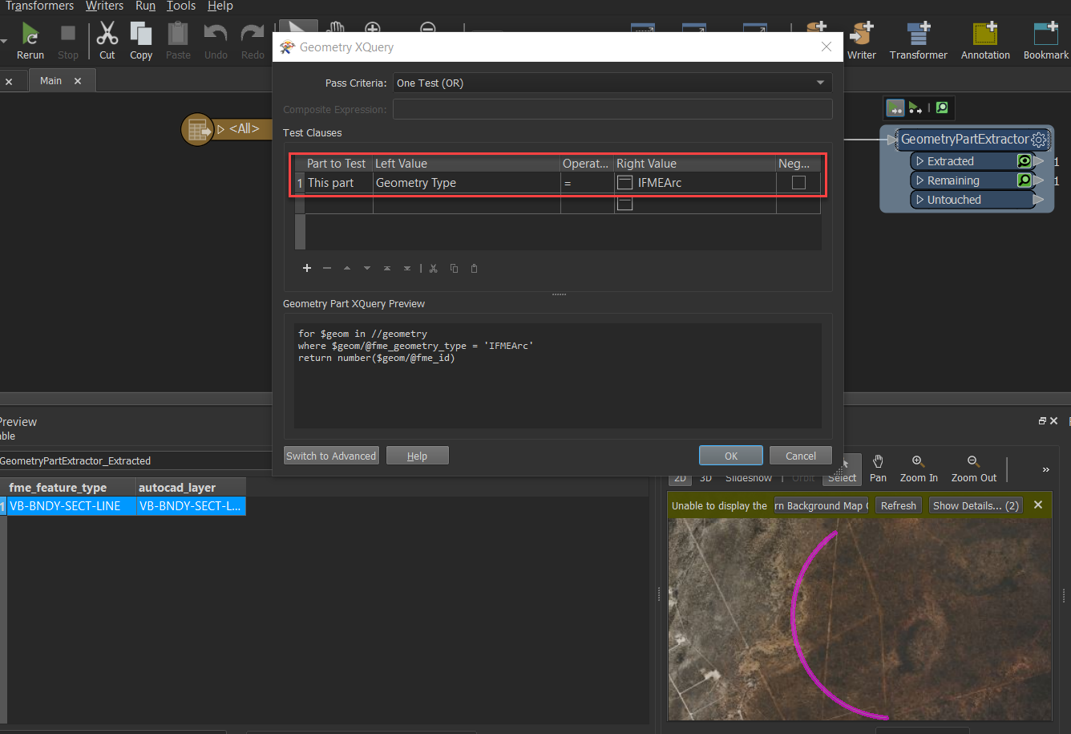Click the Right Value IFMEArc cell
The width and height of the screenshot is (1071, 734).
(x=695, y=183)
